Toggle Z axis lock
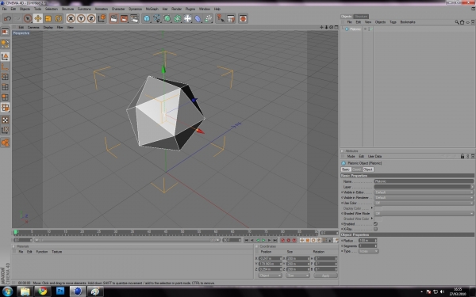This screenshot has width=476, height=297. coord(91,18)
